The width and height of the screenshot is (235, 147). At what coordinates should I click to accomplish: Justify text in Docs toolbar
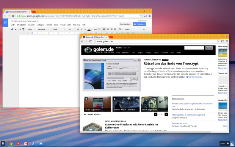coord(115,30)
